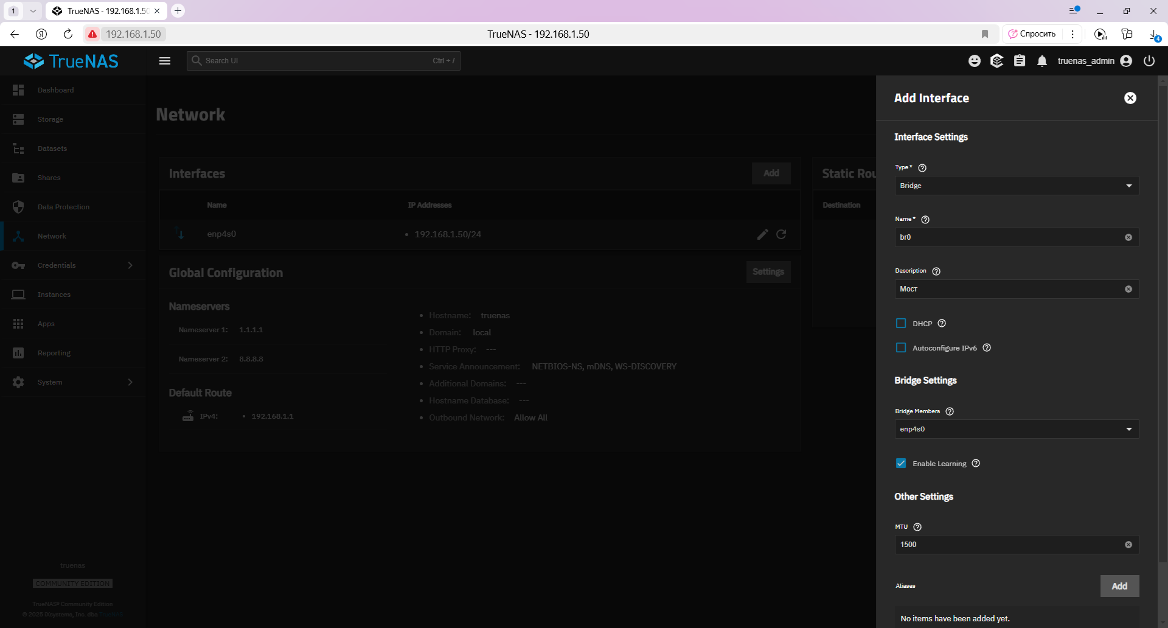Viewport: 1168px width, 628px height.
Task: Click the Спросить assistant button
Action: click(1032, 34)
